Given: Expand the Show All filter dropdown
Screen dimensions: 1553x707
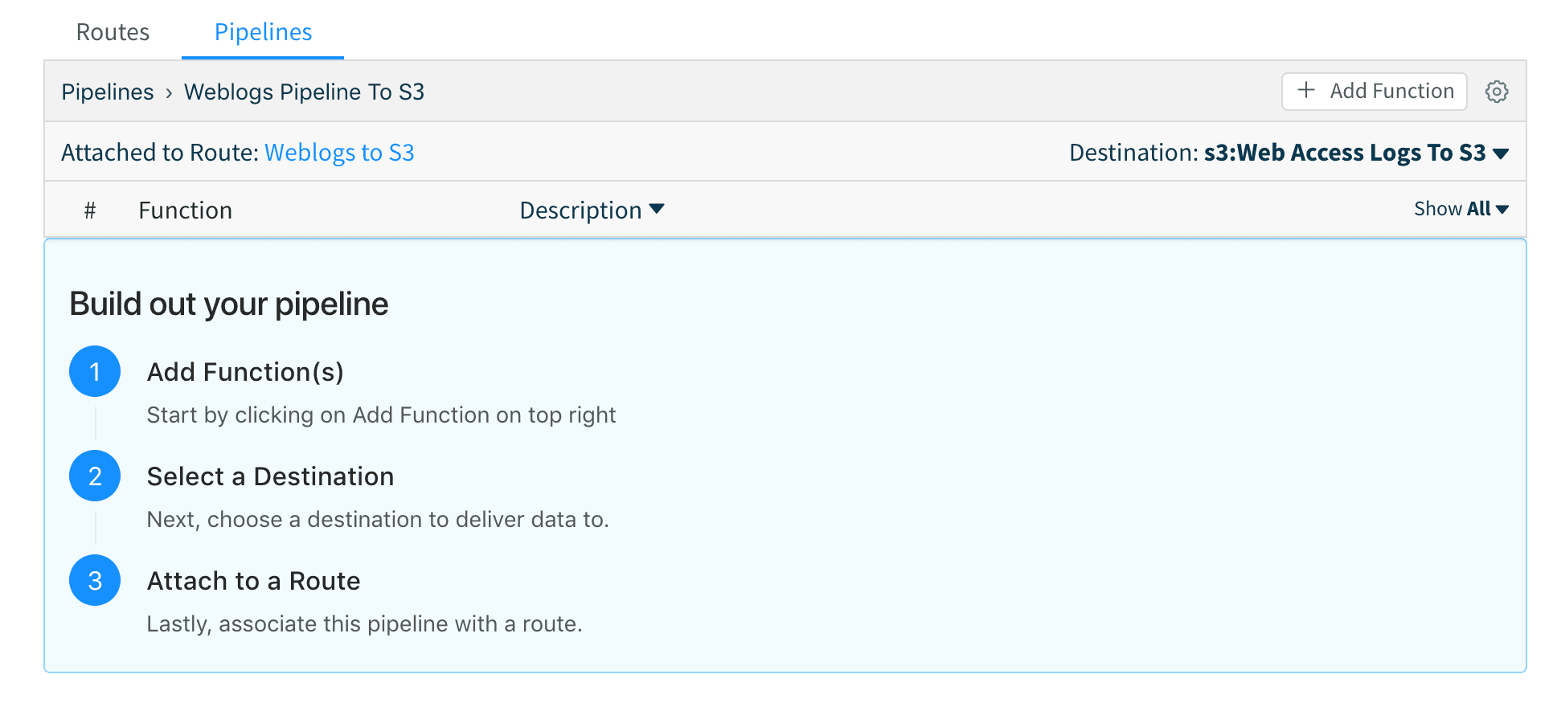Looking at the screenshot, I should (x=1461, y=210).
